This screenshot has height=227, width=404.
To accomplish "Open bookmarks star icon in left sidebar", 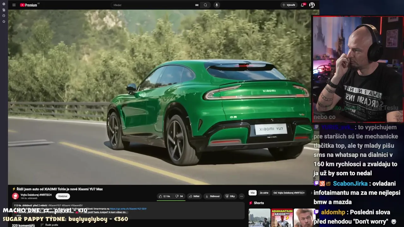I will click(x=4, y=21).
